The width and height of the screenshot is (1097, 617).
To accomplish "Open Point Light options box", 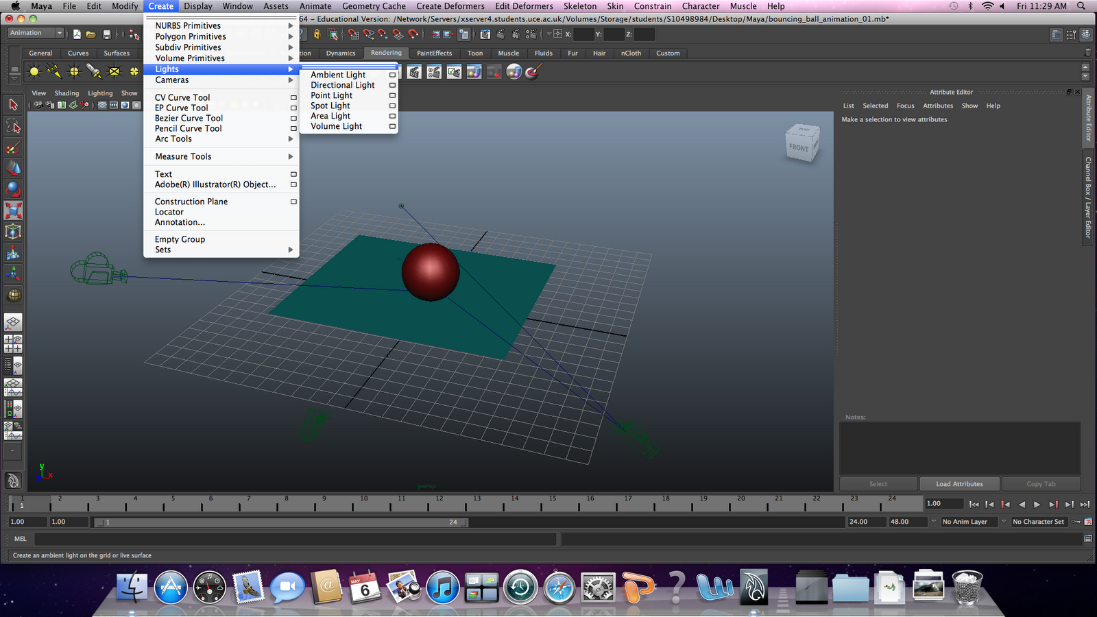I will click(x=392, y=95).
